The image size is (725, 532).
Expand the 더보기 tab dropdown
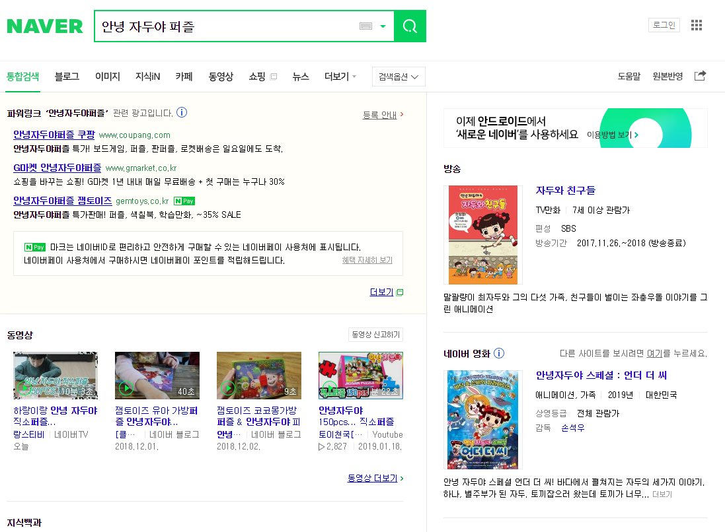pyautogui.click(x=340, y=77)
